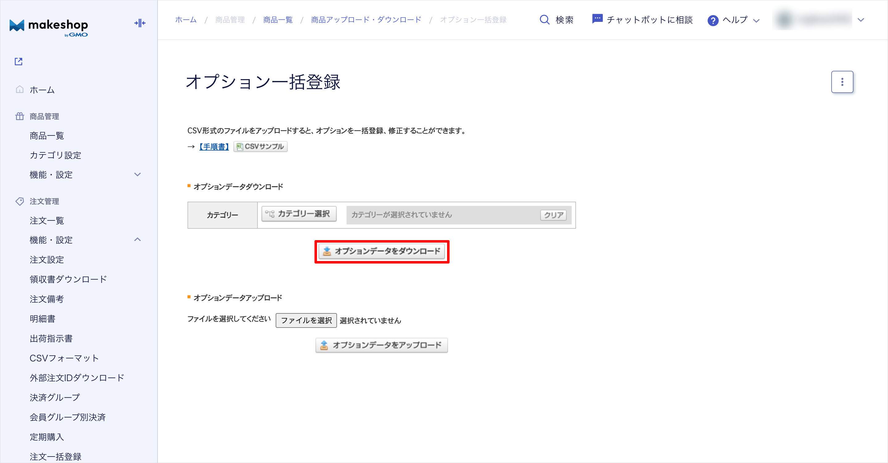Screen dimensions: 888x463
Task: Open the account dropdown chevron
Action: (x=861, y=20)
